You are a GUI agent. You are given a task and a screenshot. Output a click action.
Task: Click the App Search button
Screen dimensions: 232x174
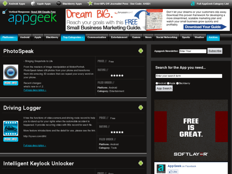164,88
